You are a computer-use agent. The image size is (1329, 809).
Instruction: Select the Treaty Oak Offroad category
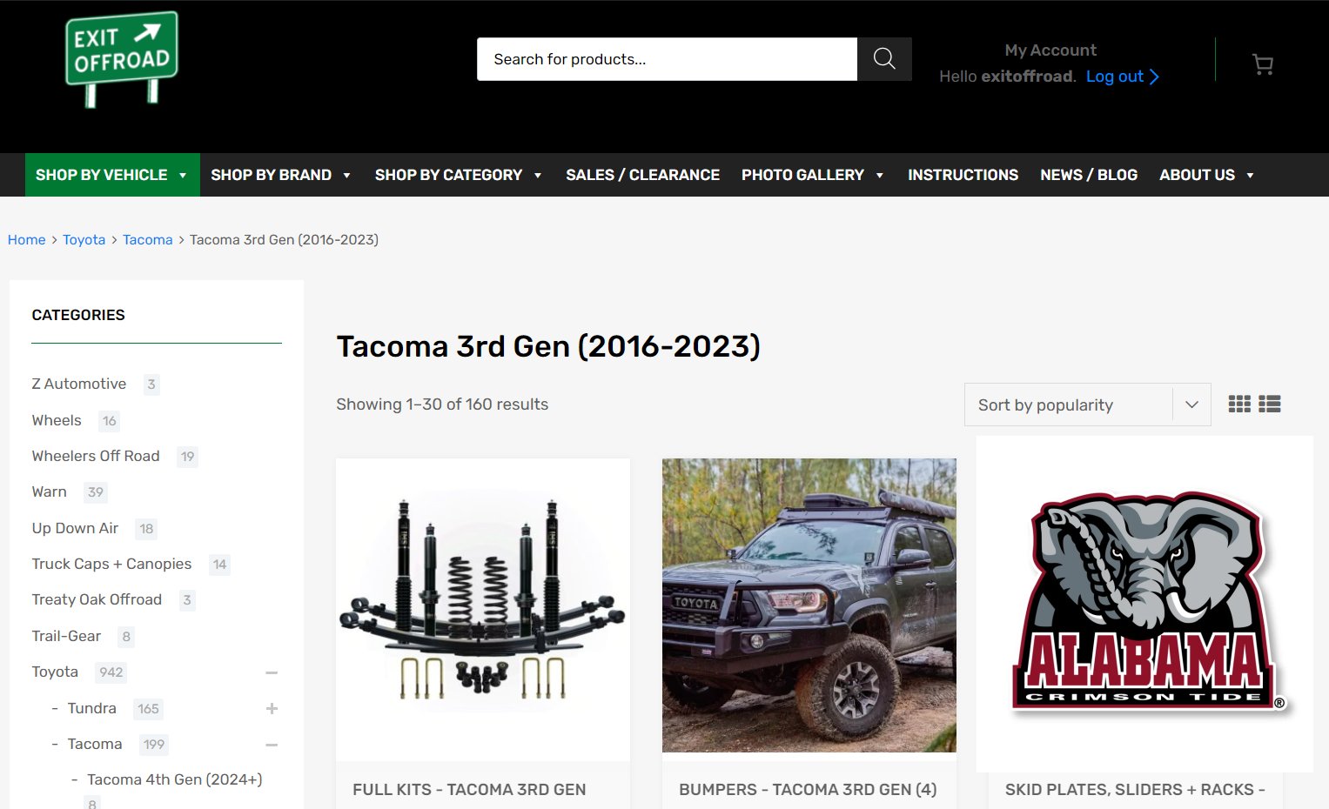click(97, 599)
